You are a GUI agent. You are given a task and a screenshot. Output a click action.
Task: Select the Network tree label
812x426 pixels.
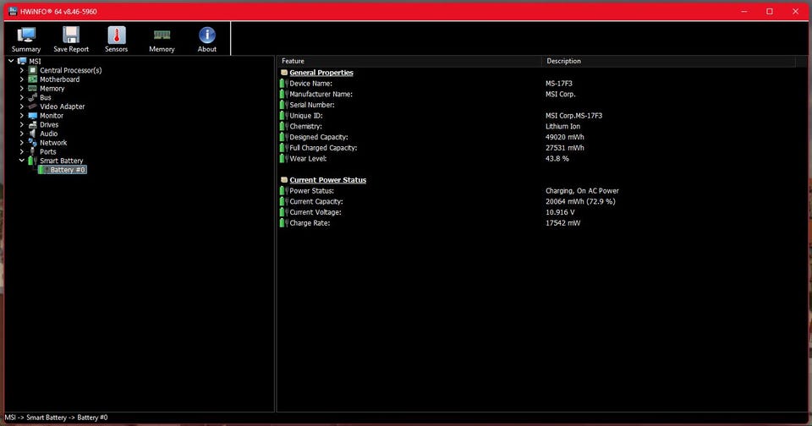pyautogui.click(x=53, y=143)
